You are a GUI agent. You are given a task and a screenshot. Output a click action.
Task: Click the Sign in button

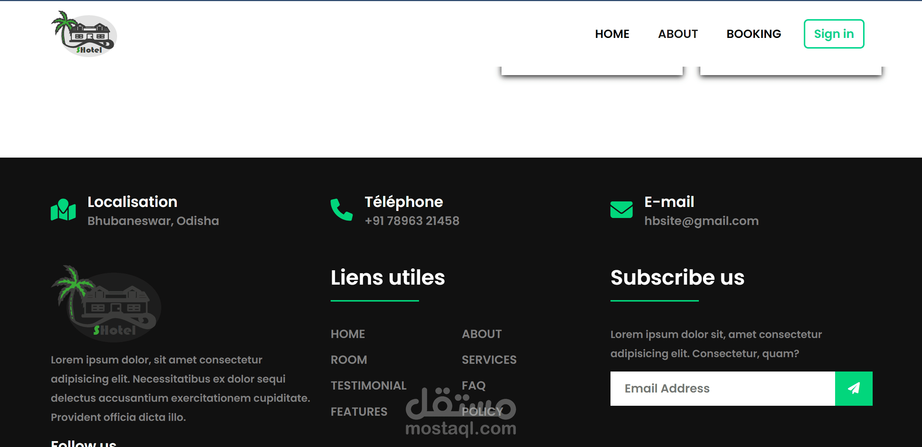click(x=834, y=34)
